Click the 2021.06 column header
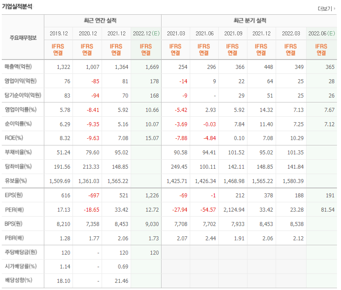Image resolution: width=341 pixels, height=290 pixels. tap(205, 34)
